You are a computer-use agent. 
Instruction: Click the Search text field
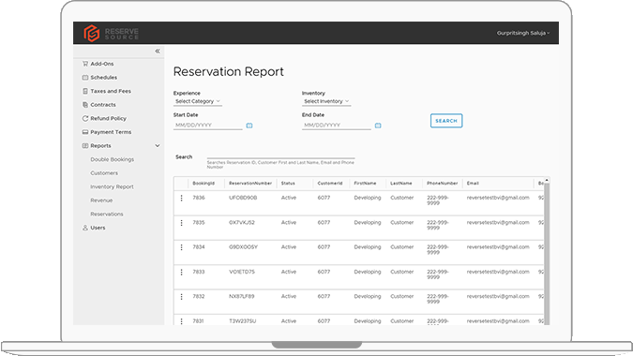pos(281,156)
